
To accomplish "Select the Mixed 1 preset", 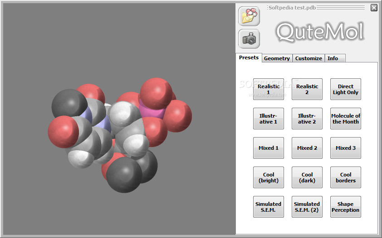I will tap(269, 148).
